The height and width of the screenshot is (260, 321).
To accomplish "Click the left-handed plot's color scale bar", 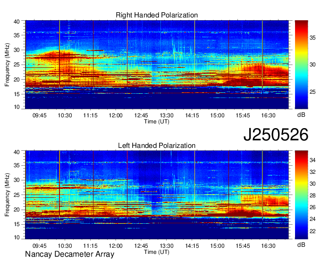I will 301,195.
